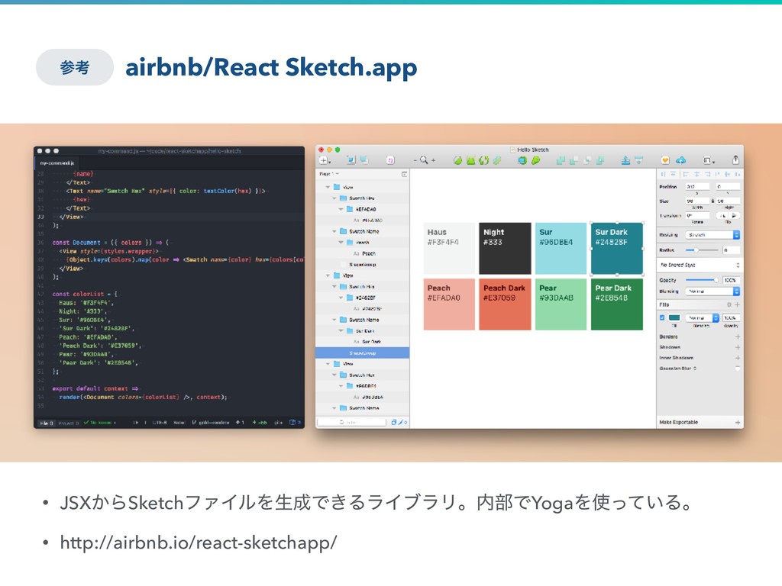Select the Haus #F3F4F4 swatch on canvas
This screenshot has height=586, width=782.
tap(449, 248)
